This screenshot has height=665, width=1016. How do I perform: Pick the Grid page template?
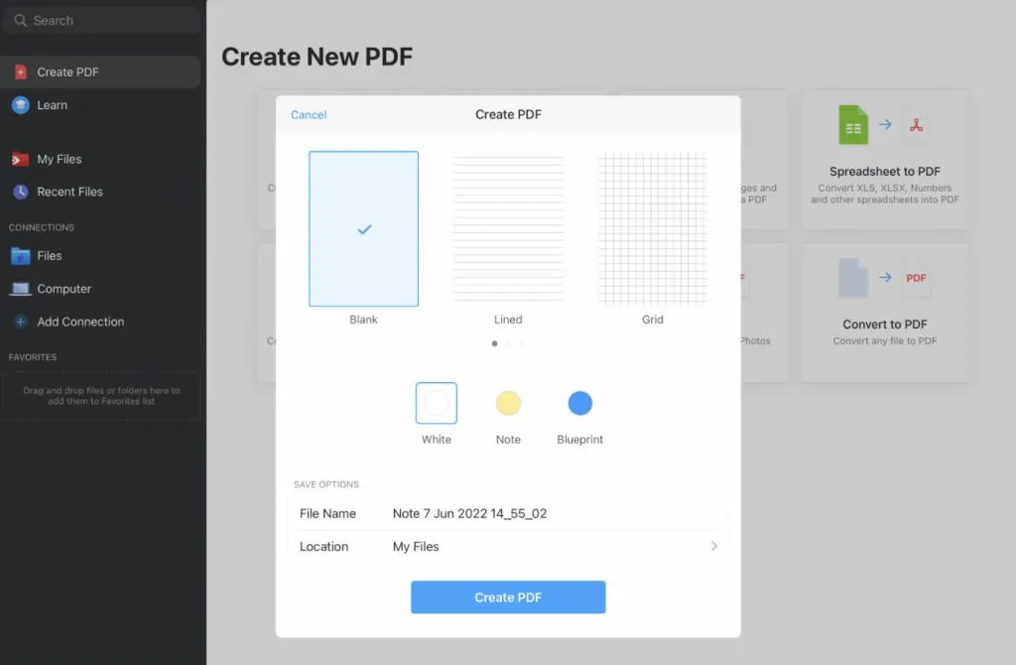coord(652,229)
